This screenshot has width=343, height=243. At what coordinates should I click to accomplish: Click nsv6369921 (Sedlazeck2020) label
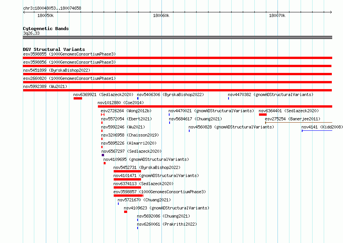pyautogui.click(x=103, y=94)
